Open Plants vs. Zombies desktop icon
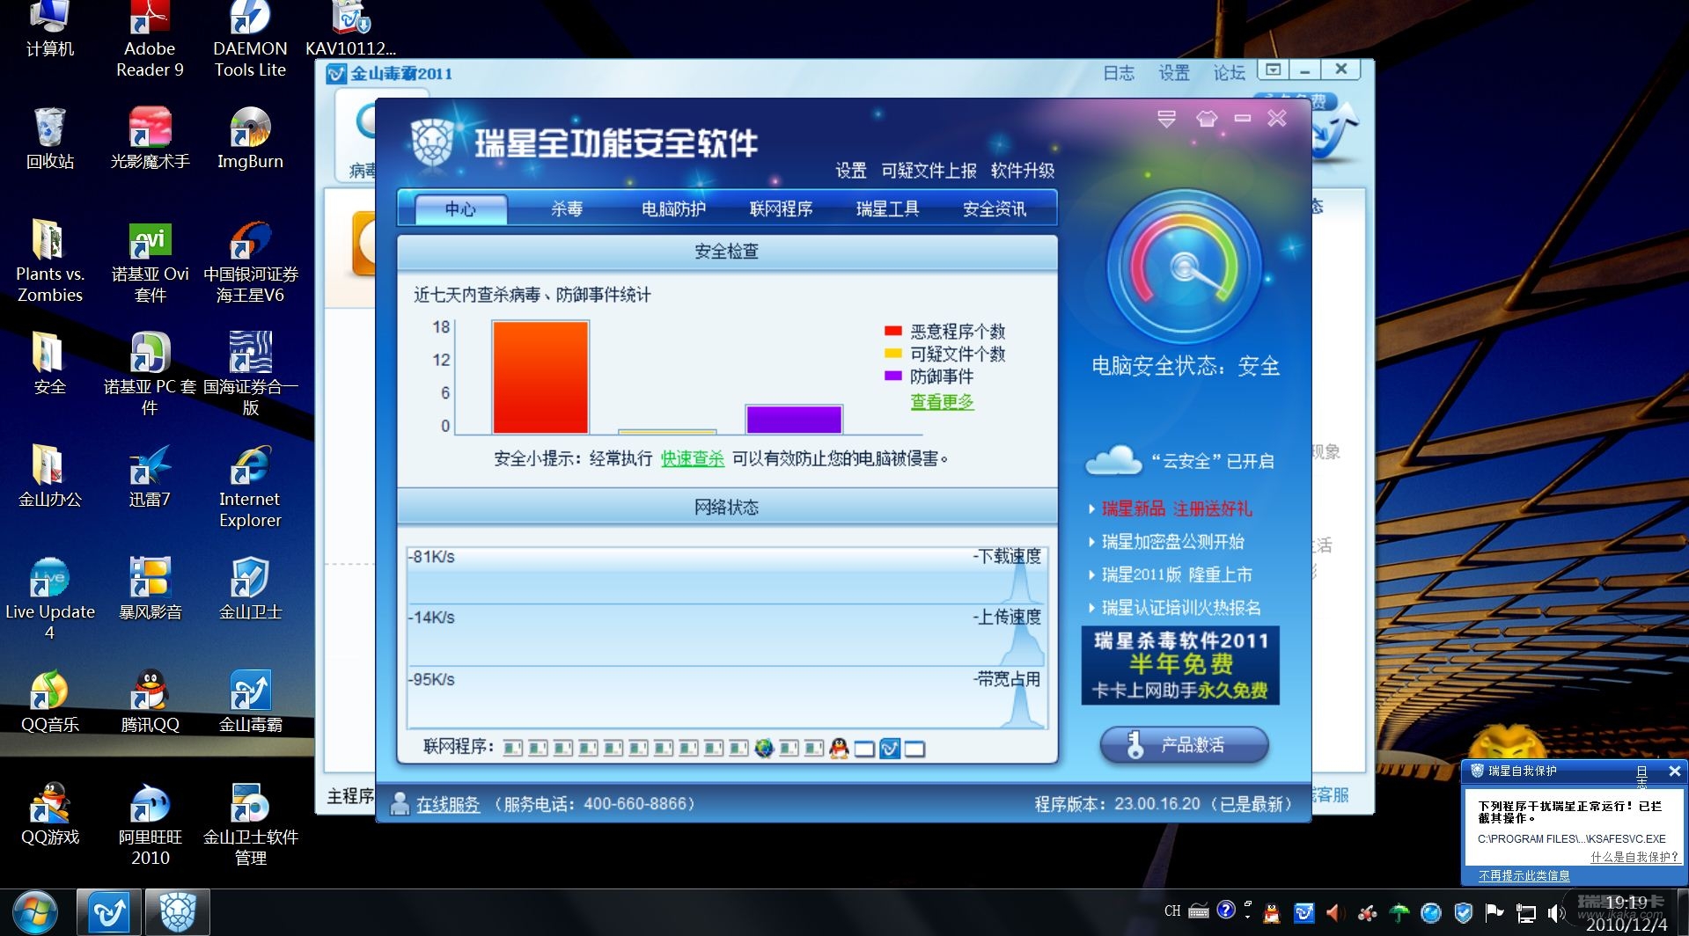 click(50, 261)
